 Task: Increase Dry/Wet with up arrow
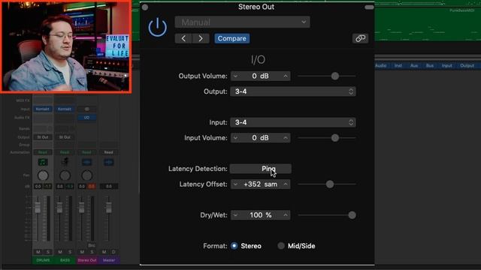[x=286, y=215]
